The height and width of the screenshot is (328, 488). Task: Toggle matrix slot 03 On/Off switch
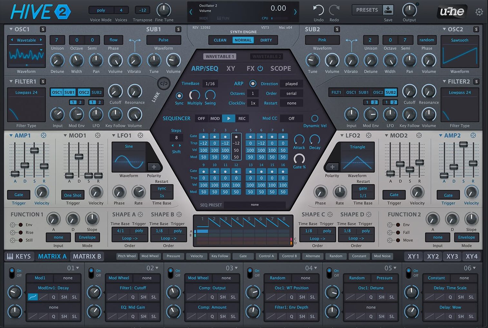point(171,272)
